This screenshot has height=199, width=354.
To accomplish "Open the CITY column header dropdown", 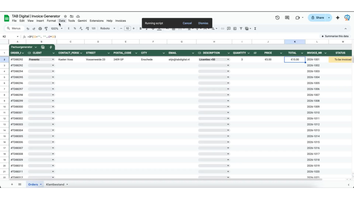I will tap(164, 53).
